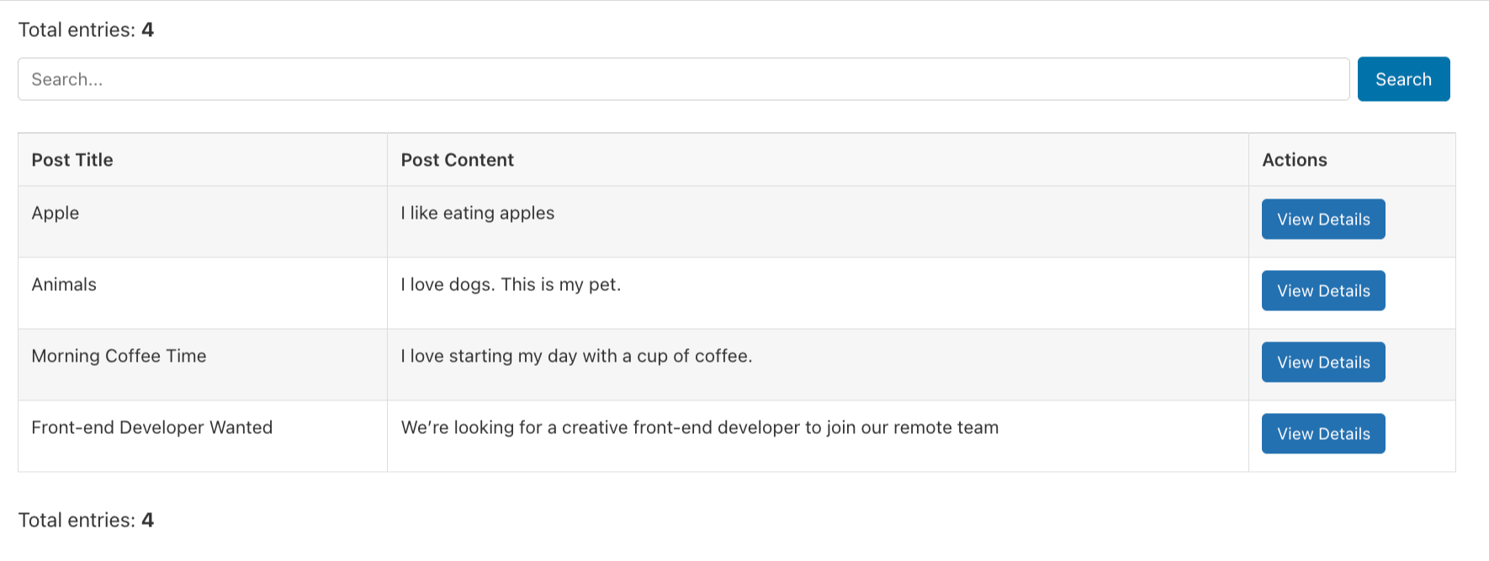Click the text 'I like eating apples'

coord(478,213)
